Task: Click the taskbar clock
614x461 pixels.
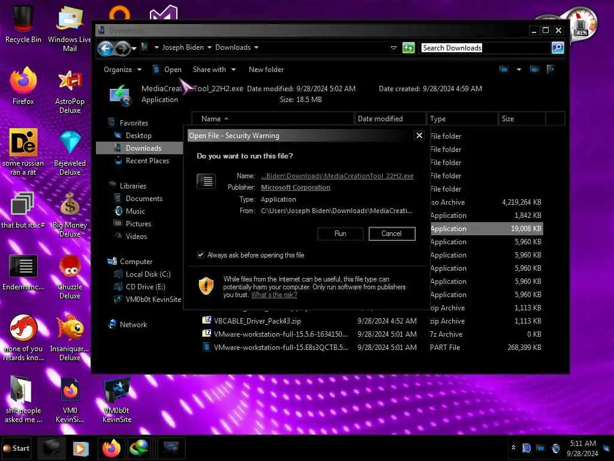Action: 583,448
